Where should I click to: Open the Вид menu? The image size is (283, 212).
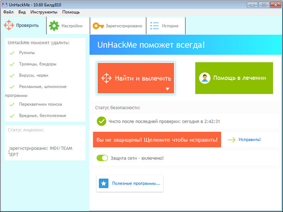click(x=22, y=12)
